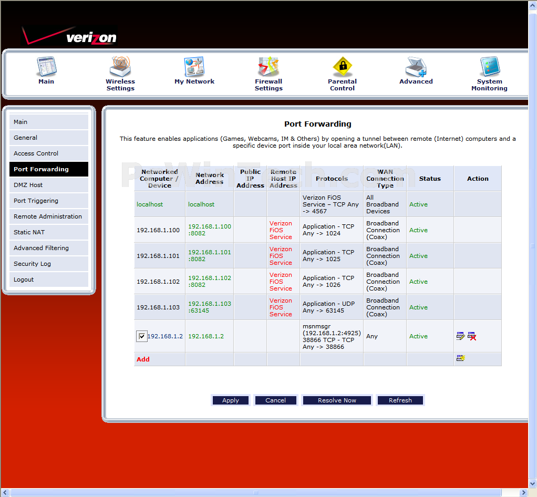Screen dimensions: 537x497
Task: Open the General sidebar item
Action: (49, 138)
